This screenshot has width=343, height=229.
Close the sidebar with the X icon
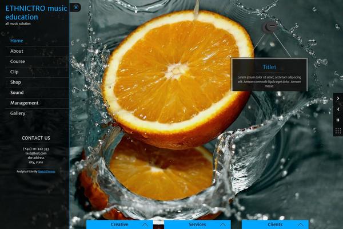point(75,7)
